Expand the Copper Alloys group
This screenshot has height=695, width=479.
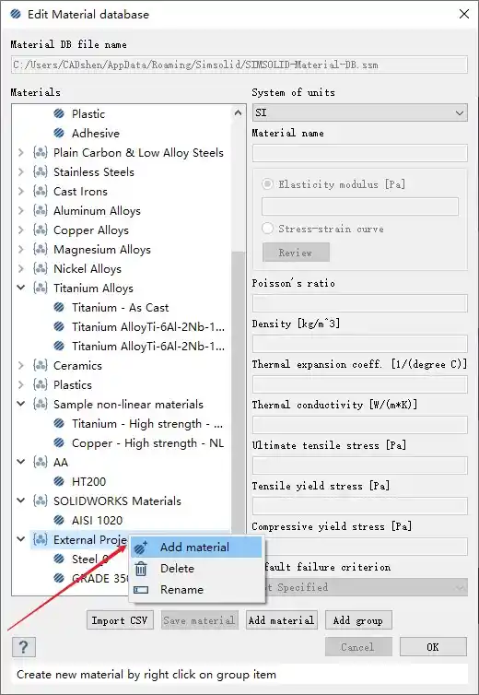coord(21,230)
